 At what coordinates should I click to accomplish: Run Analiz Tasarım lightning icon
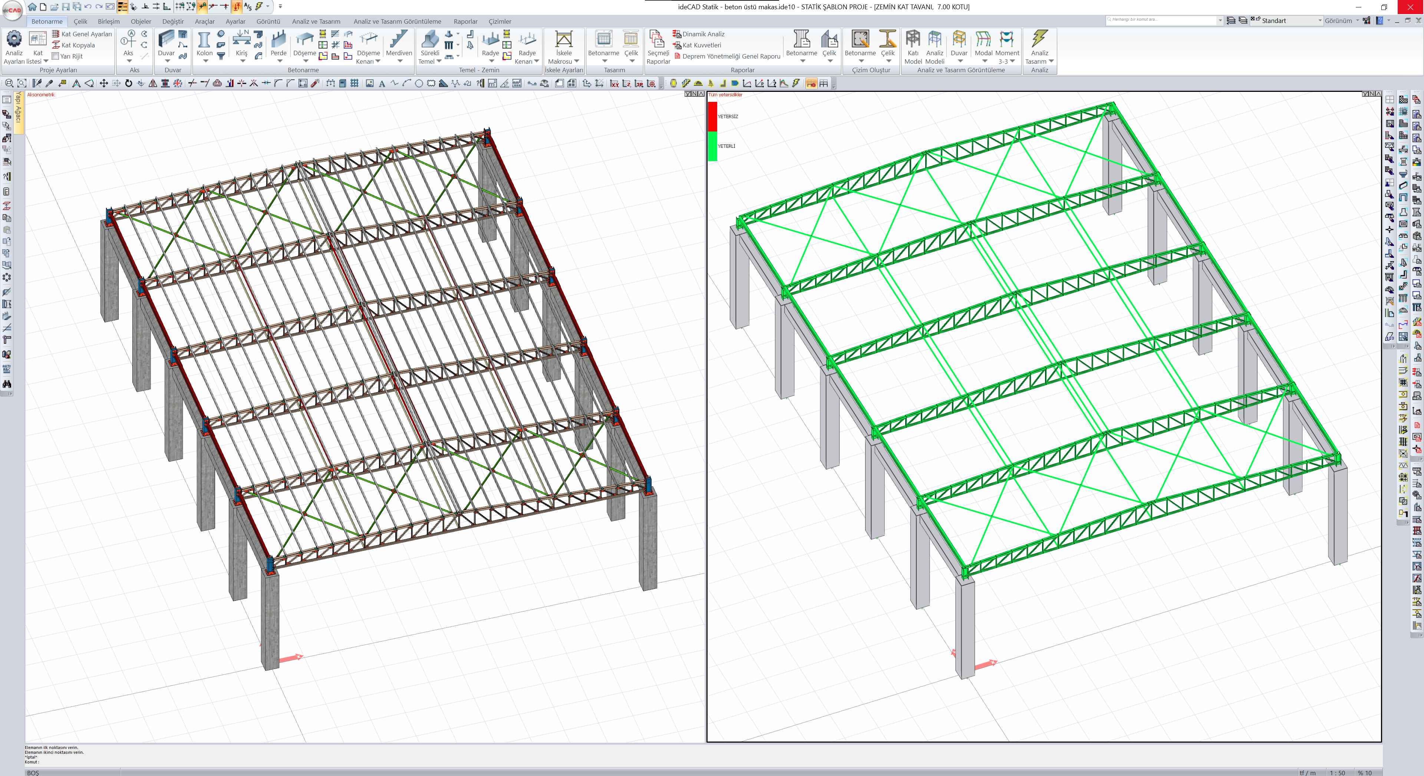pyautogui.click(x=1039, y=40)
